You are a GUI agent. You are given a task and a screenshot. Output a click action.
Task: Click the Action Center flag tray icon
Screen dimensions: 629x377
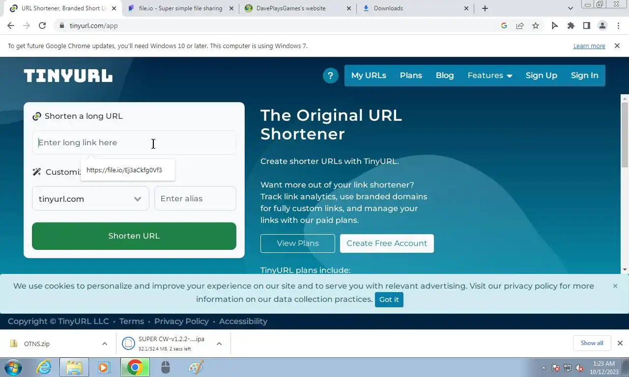(x=556, y=368)
